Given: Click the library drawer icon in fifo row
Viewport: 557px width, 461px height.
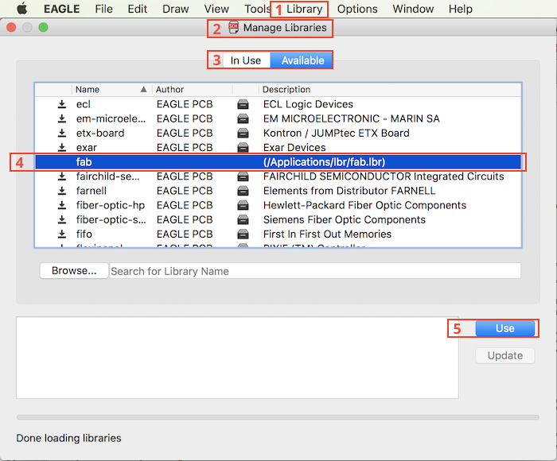Looking at the screenshot, I should click(x=243, y=234).
